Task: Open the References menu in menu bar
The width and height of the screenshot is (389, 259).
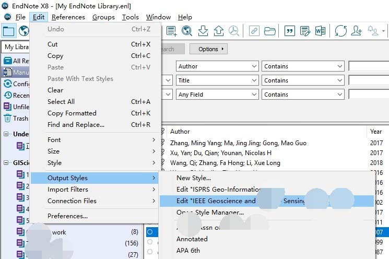Action: pos(68,17)
